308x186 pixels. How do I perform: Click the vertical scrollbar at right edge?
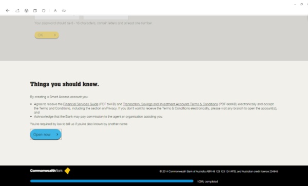[307, 18]
